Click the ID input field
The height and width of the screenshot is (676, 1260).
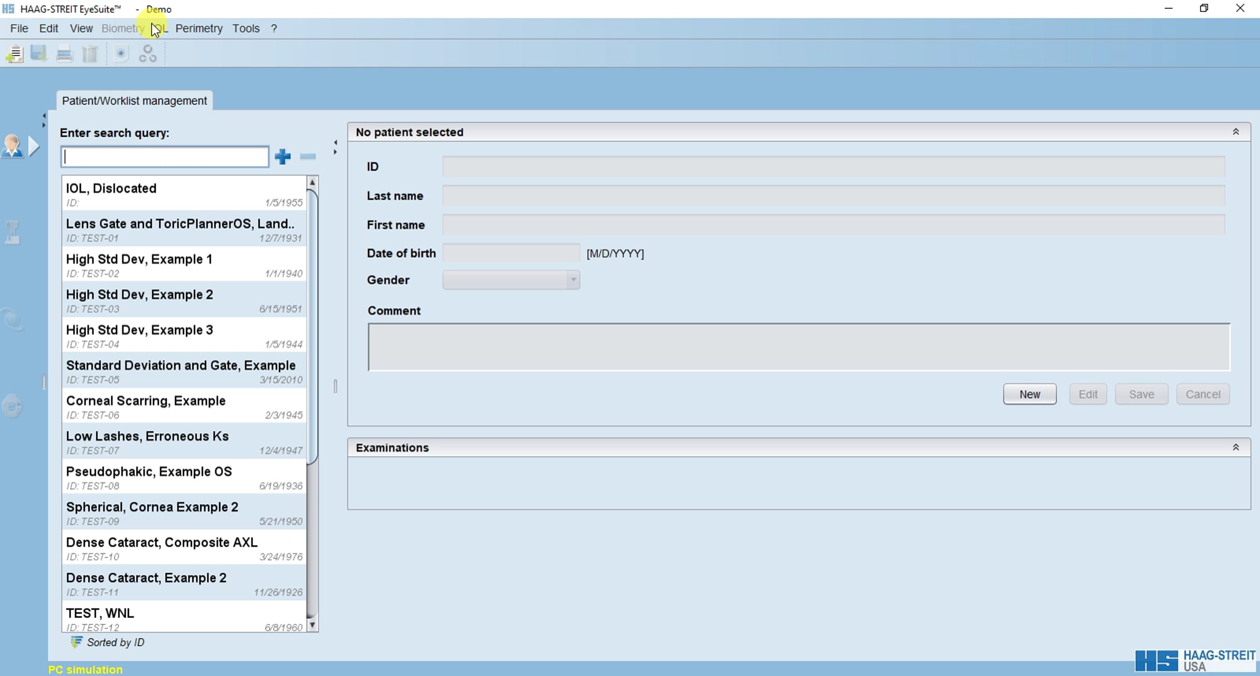click(x=834, y=167)
